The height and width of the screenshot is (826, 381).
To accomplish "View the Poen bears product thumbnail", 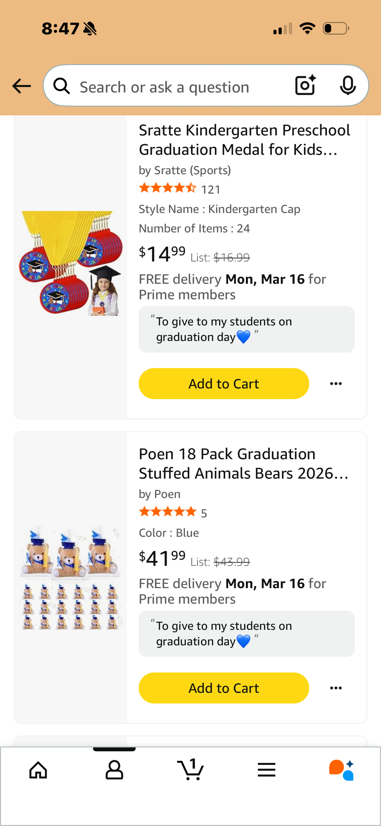I will pyautogui.click(x=71, y=577).
